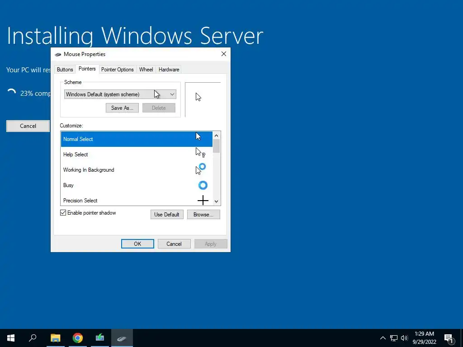This screenshot has height=347, width=463.
Task: Click Customize list scroll up arrow
Action: [217, 136]
